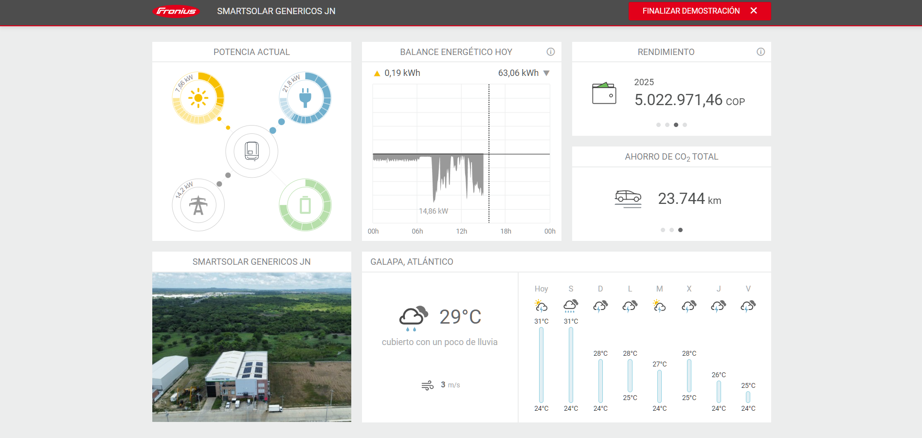
Task: Click the SMARTSOLAR GENERICOS JN header title
Action: point(276,11)
